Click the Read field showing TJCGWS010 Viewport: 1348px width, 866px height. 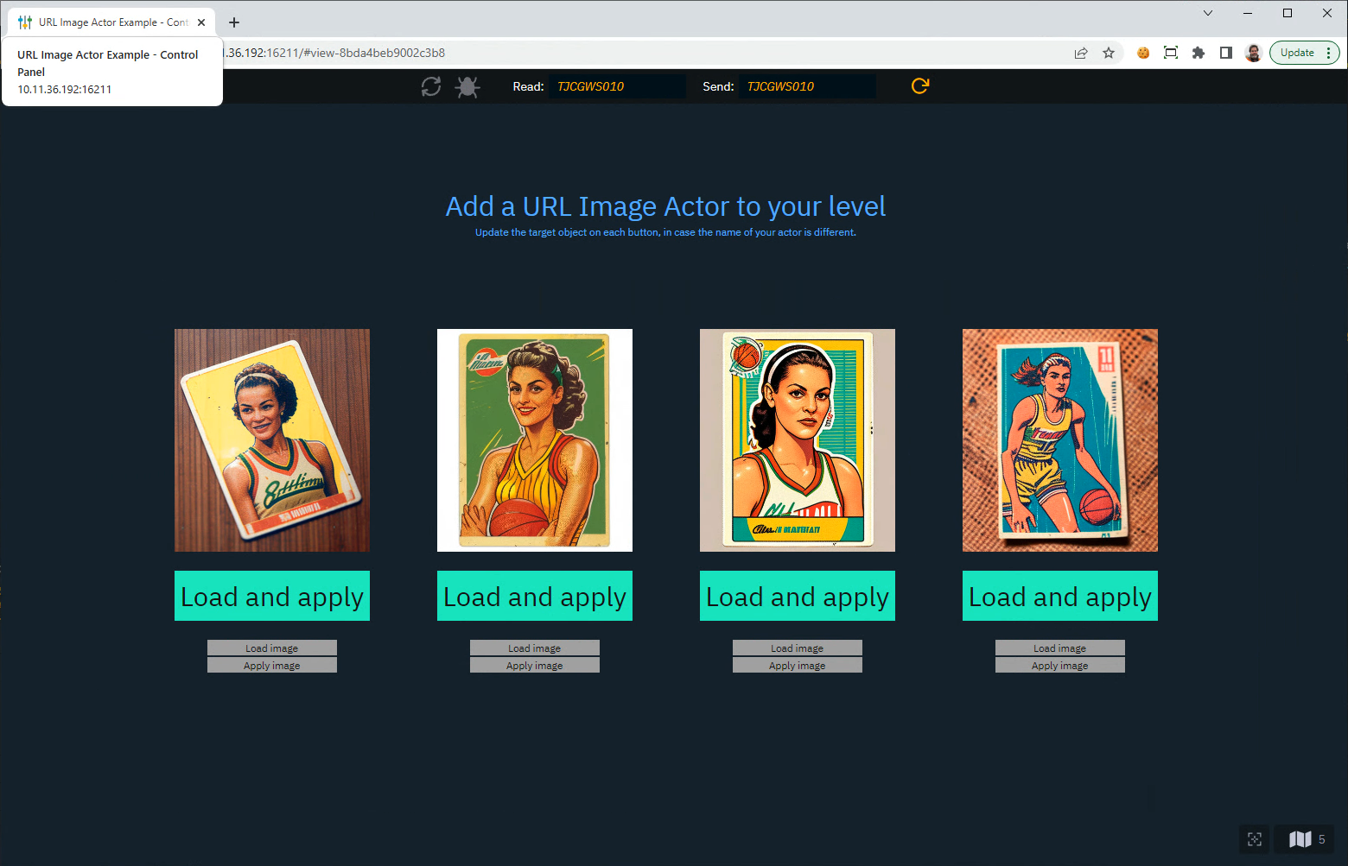tap(616, 86)
